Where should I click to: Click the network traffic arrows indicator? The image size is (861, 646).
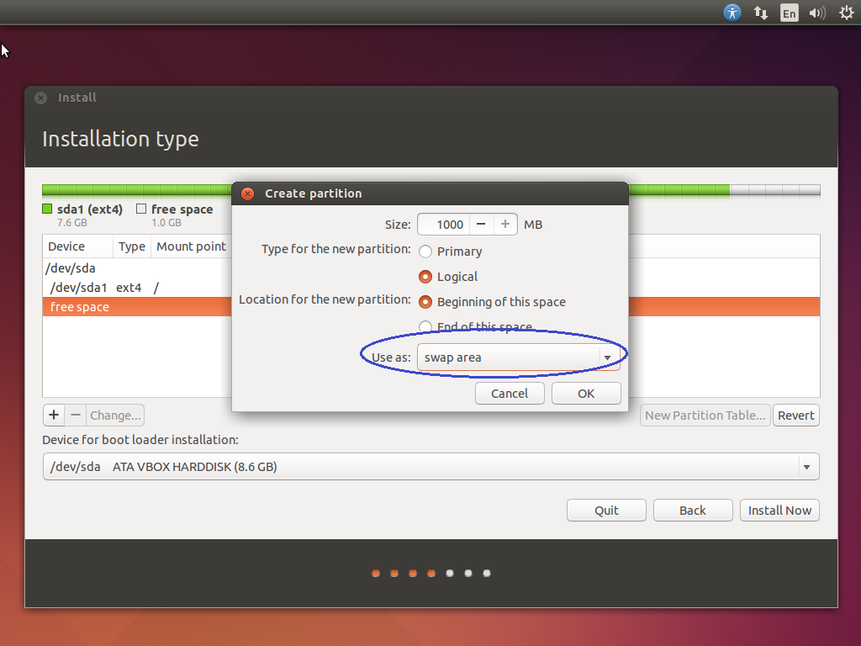pos(761,13)
